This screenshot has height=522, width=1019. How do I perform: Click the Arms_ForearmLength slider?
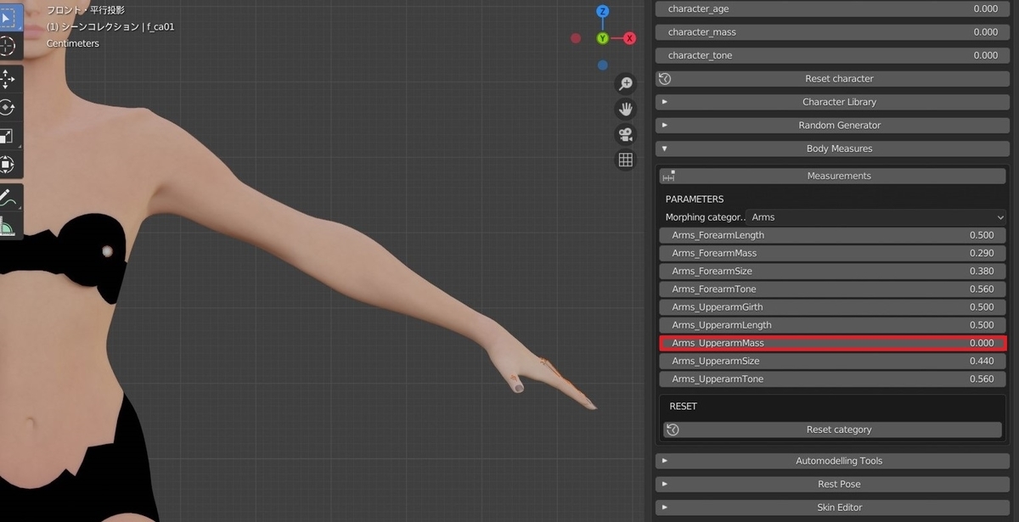(x=832, y=235)
